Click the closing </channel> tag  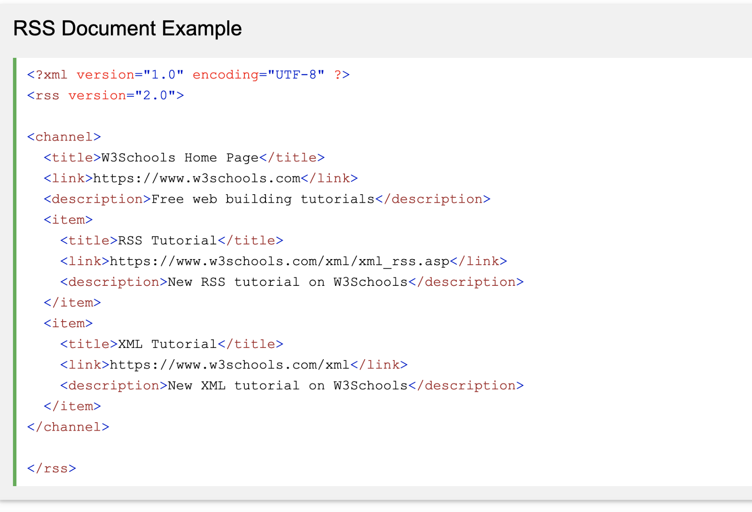point(68,427)
